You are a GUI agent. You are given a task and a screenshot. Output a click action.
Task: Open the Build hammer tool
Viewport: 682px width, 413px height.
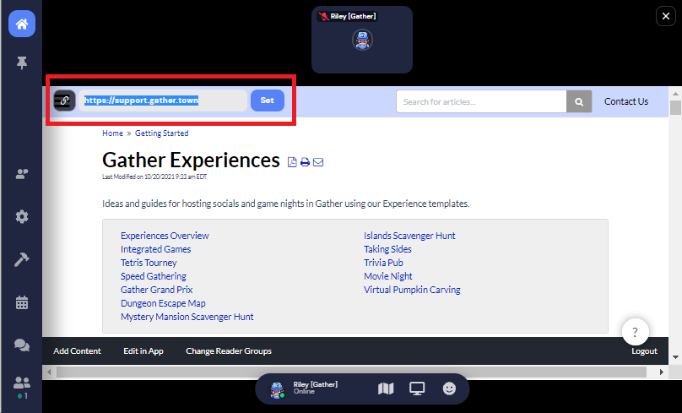click(x=22, y=259)
